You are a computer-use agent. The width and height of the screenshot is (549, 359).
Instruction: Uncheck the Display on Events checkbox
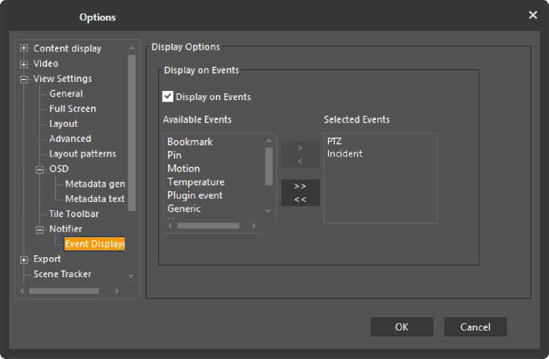coord(168,96)
